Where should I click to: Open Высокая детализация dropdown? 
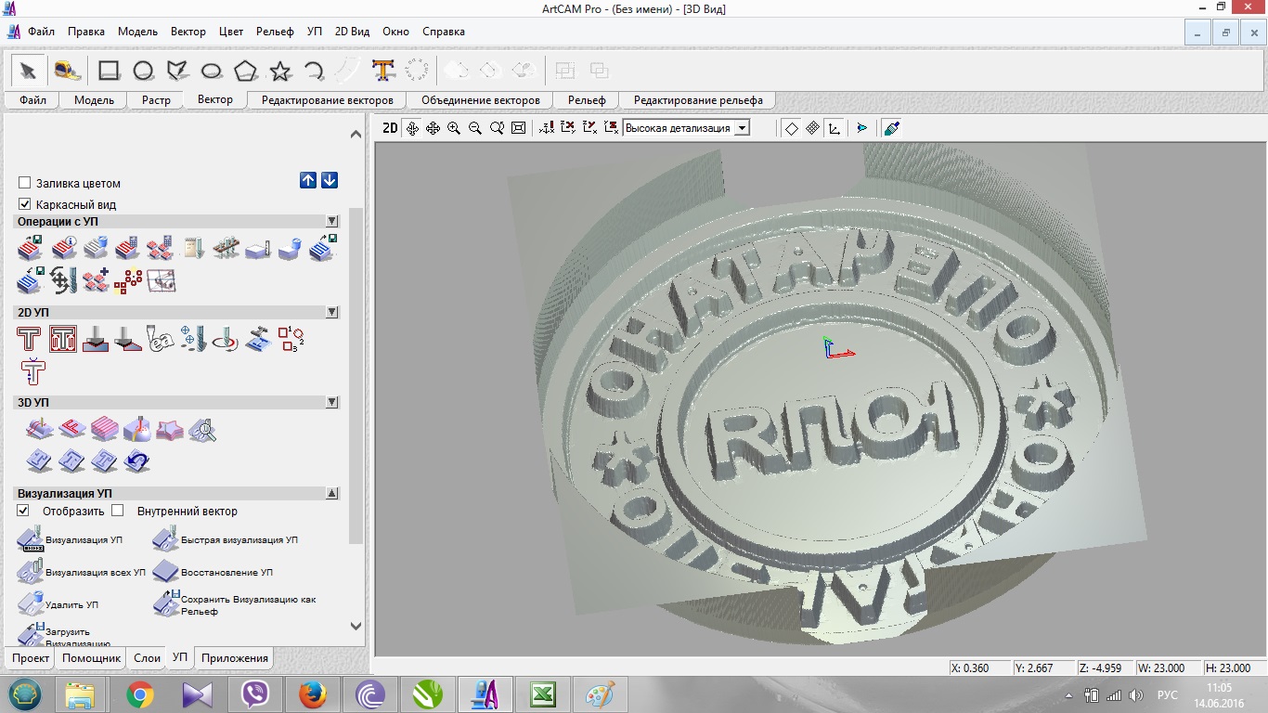(742, 128)
